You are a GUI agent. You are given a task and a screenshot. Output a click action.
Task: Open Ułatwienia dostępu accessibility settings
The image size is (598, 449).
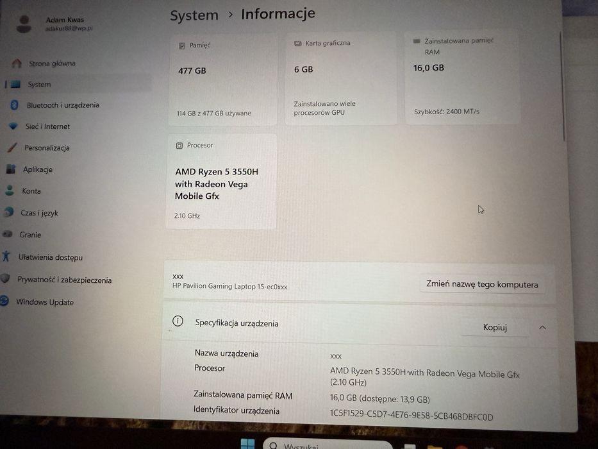(x=51, y=257)
